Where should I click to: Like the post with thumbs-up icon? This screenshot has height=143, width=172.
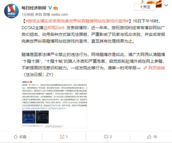click(149, 137)
